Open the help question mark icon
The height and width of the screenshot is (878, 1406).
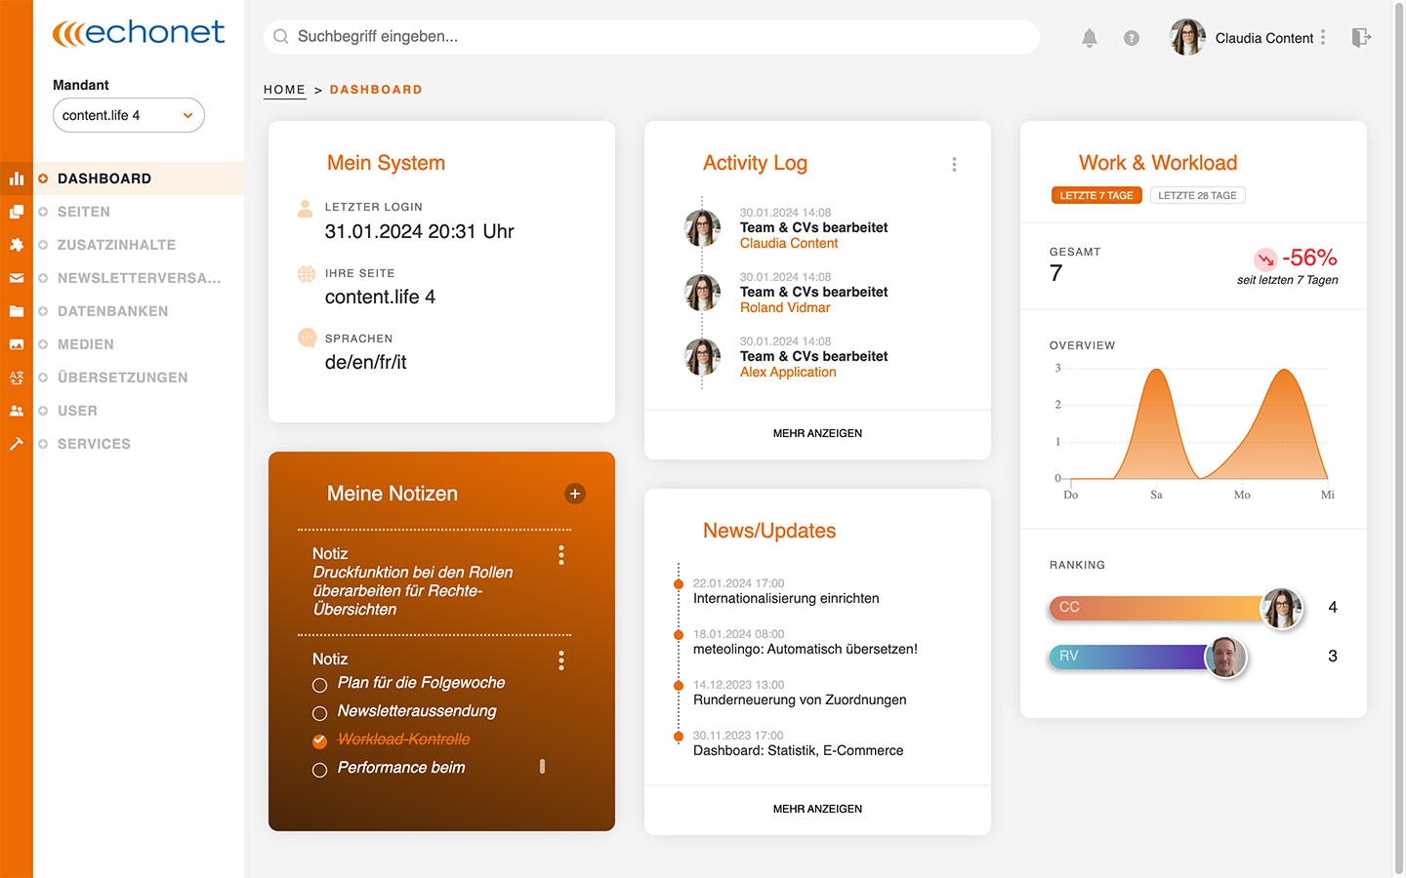[x=1131, y=38]
